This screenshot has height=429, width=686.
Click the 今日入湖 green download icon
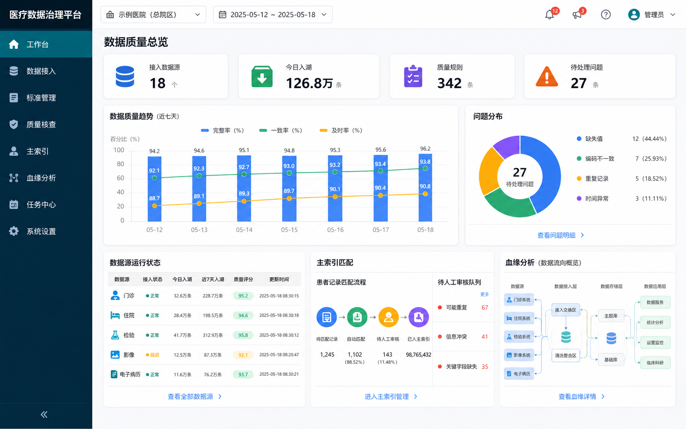[x=262, y=77]
